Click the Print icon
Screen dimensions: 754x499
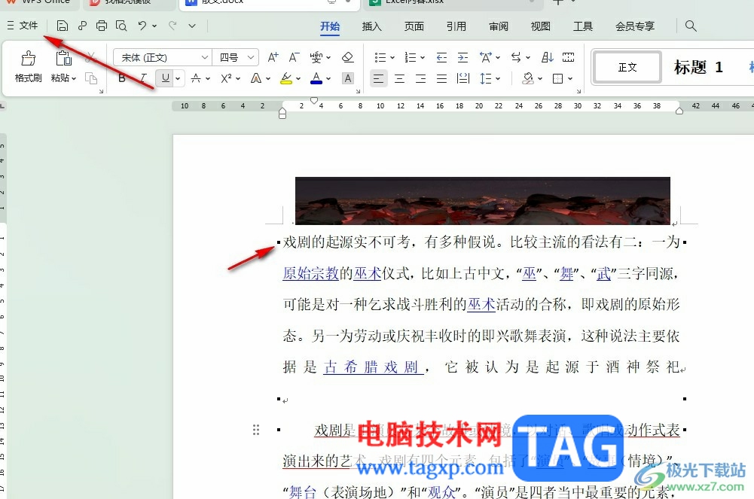coord(102,26)
